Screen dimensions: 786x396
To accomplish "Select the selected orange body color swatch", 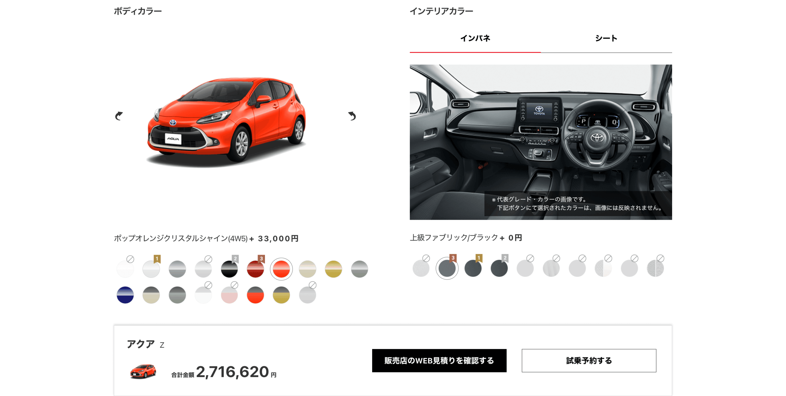I will (x=281, y=269).
